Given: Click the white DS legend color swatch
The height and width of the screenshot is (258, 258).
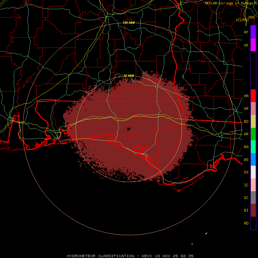Looking at the screenshot, I should coord(253,172).
